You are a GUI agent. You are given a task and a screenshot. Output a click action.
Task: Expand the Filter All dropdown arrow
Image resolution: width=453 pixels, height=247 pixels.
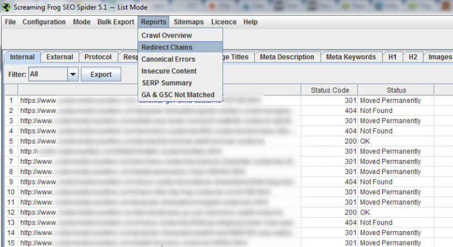(x=73, y=74)
